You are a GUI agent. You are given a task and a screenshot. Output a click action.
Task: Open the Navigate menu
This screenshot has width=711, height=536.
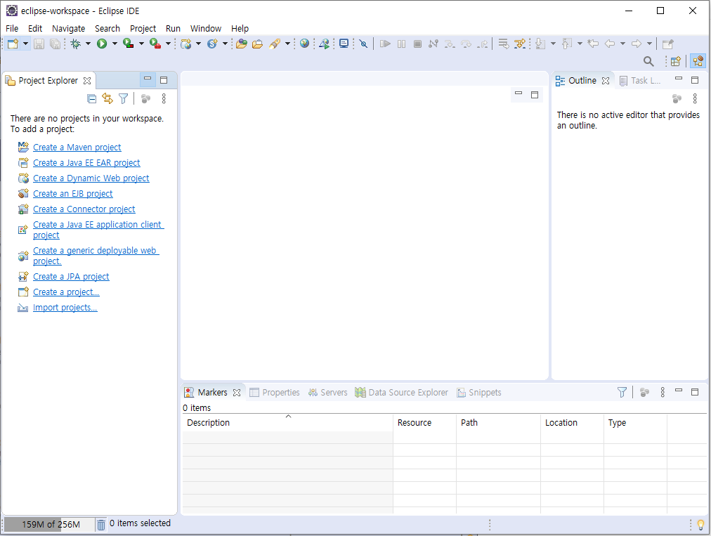click(68, 29)
